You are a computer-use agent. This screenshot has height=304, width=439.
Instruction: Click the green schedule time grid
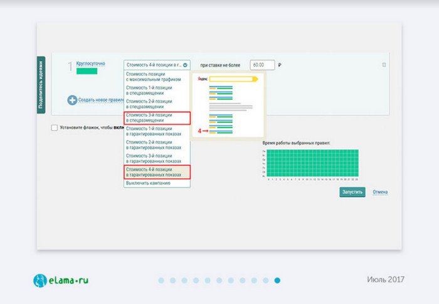click(312, 163)
